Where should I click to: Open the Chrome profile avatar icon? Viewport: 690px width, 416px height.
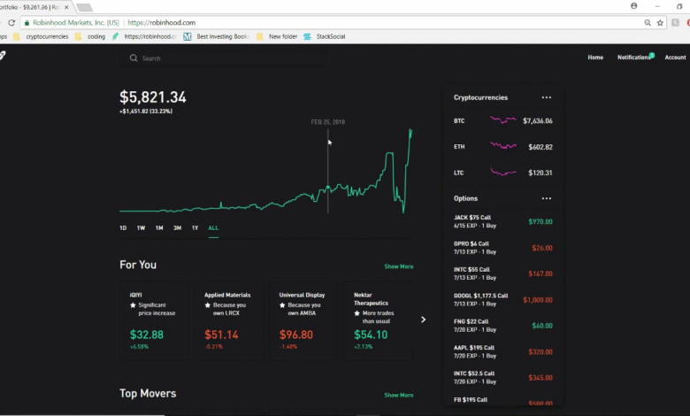pos(633,5)
